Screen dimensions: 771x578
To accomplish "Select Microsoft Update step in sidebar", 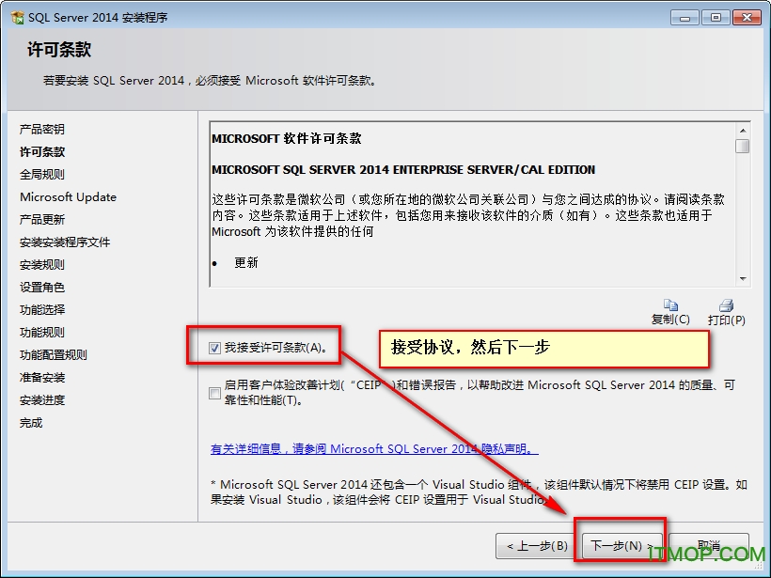I will click(x=69, y=197).
